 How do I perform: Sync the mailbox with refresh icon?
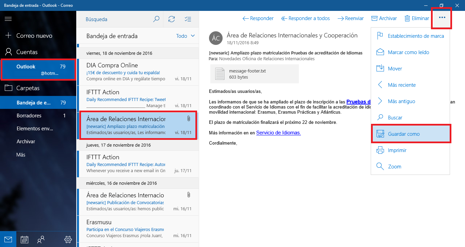point(172,19)
